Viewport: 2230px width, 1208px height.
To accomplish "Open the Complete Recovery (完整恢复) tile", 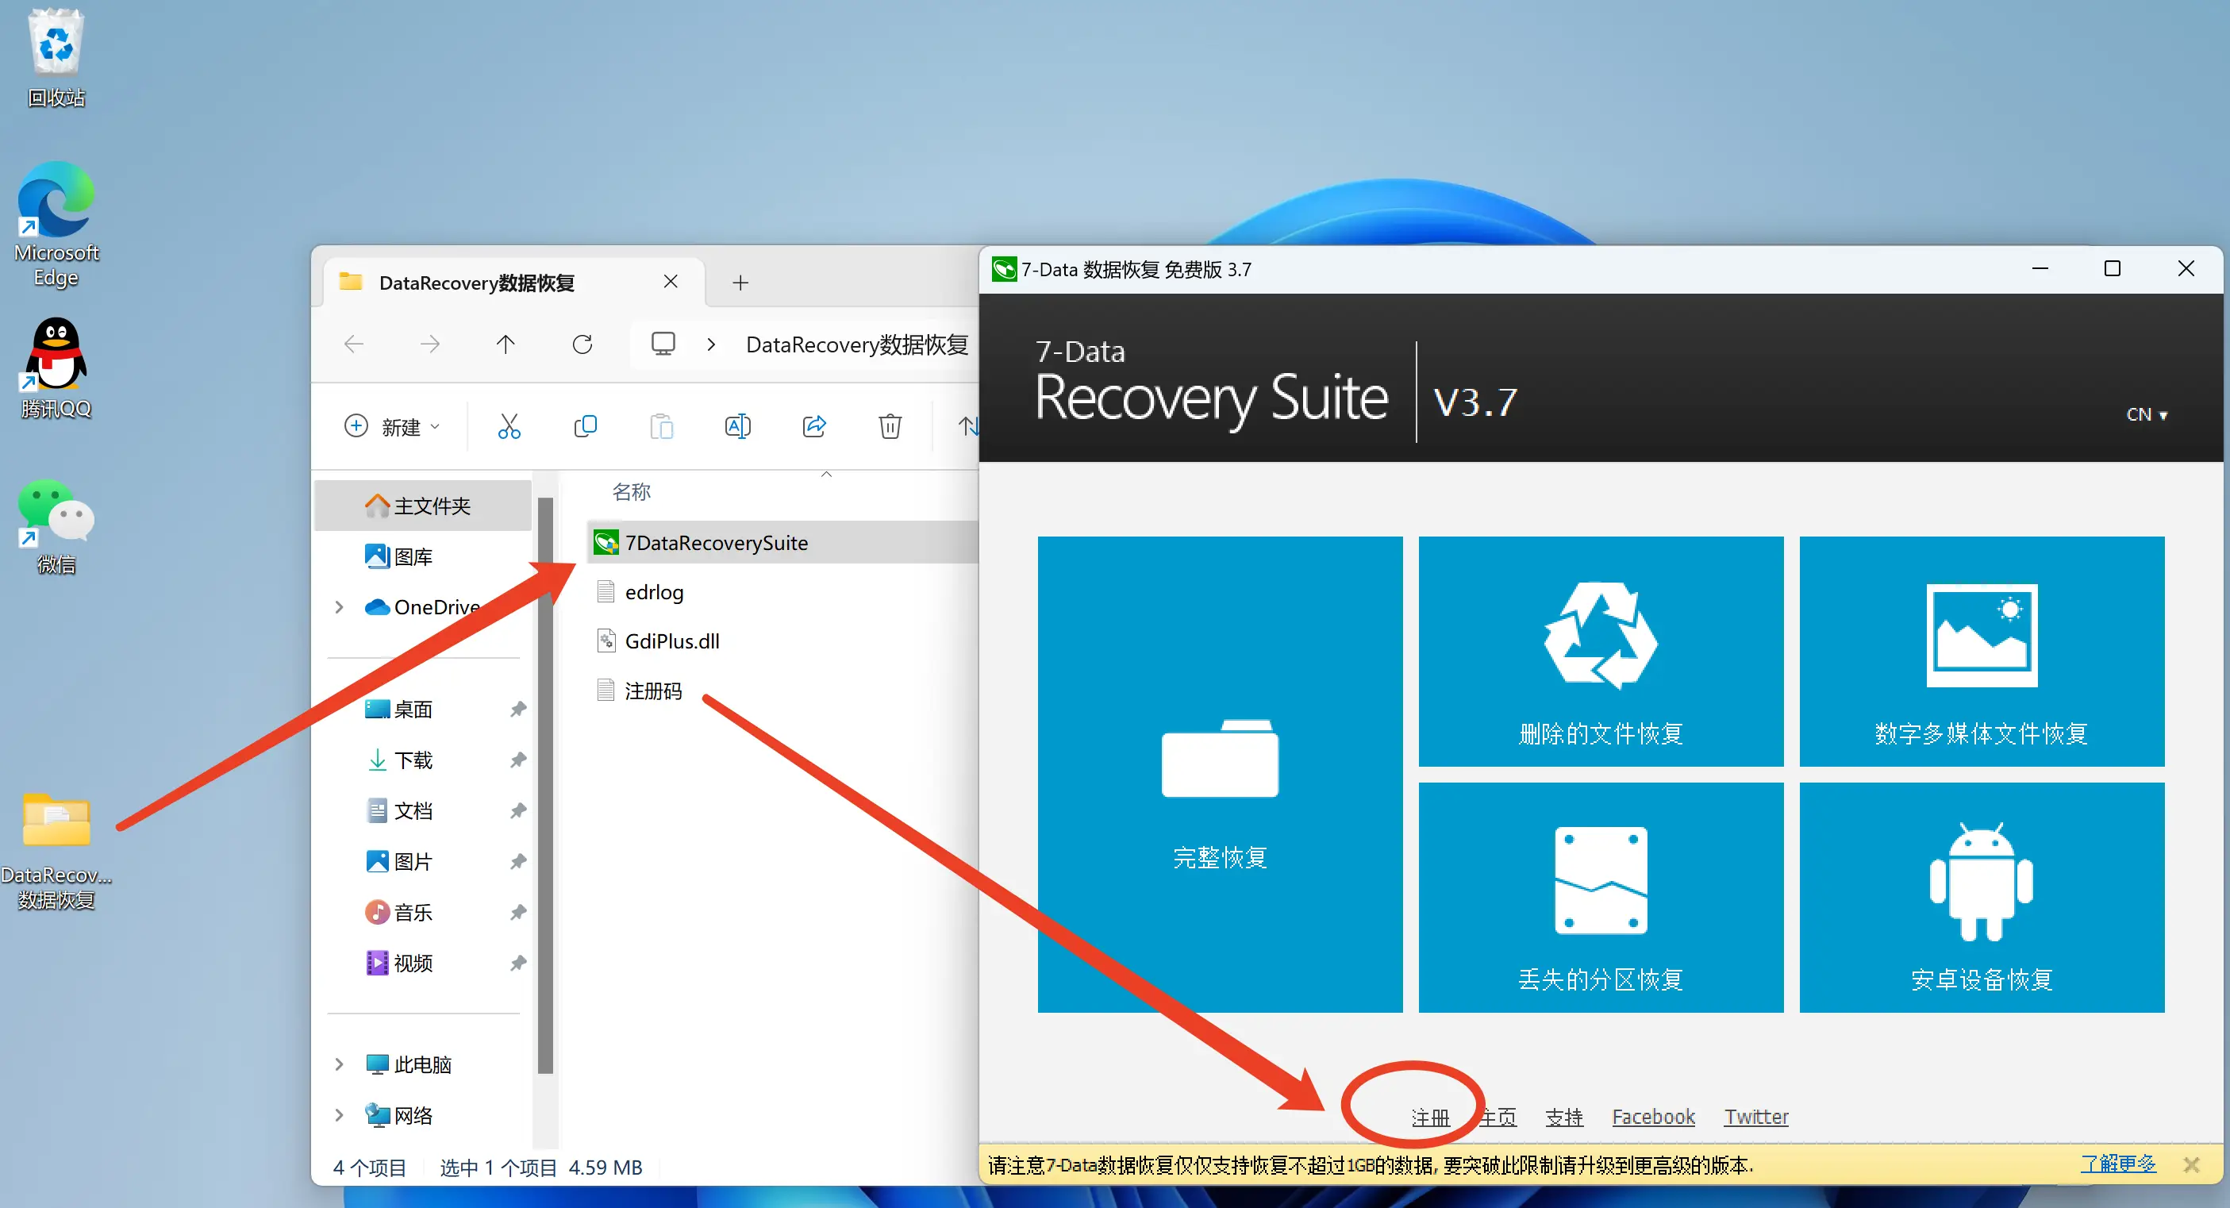I will pyautogui.click(x=1219, y=773).
